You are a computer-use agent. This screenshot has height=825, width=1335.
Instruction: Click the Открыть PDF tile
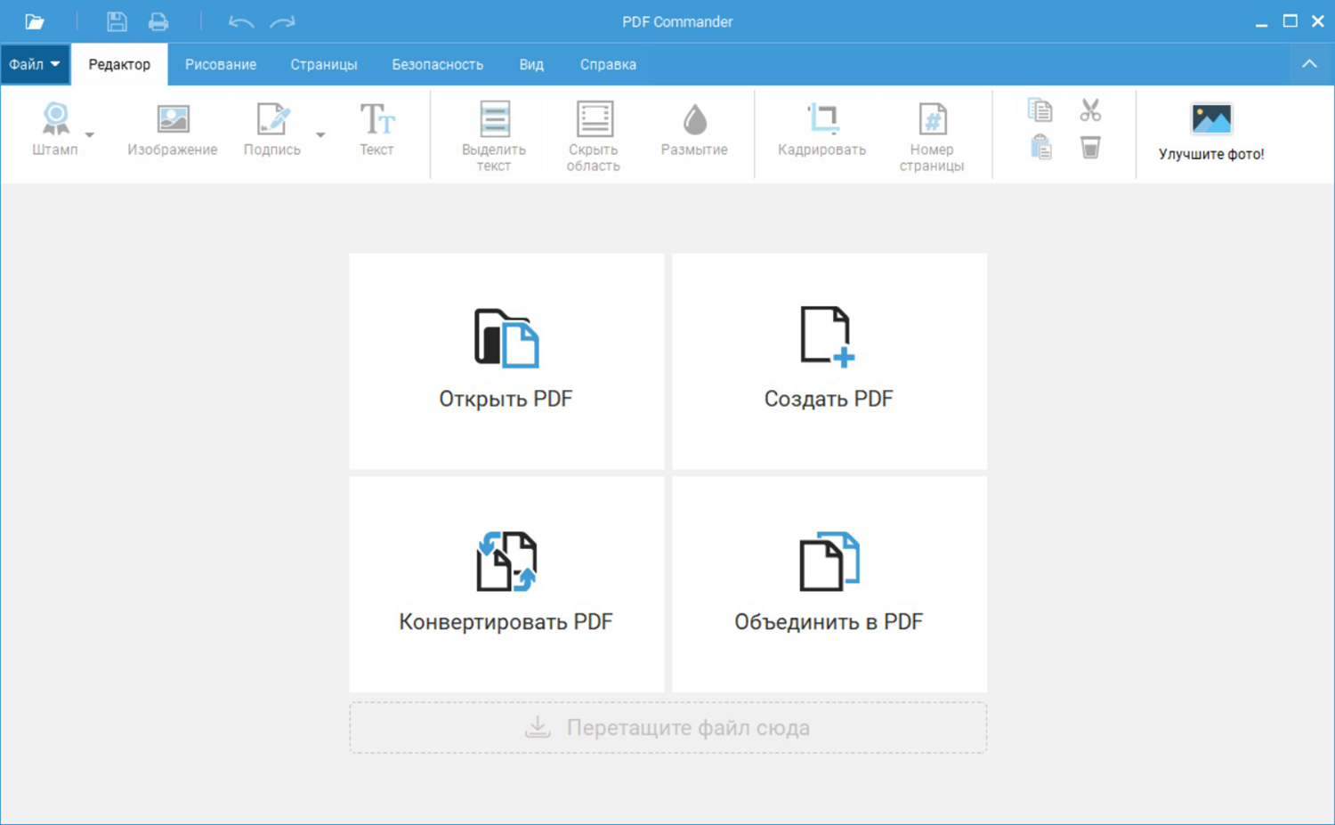506,361
